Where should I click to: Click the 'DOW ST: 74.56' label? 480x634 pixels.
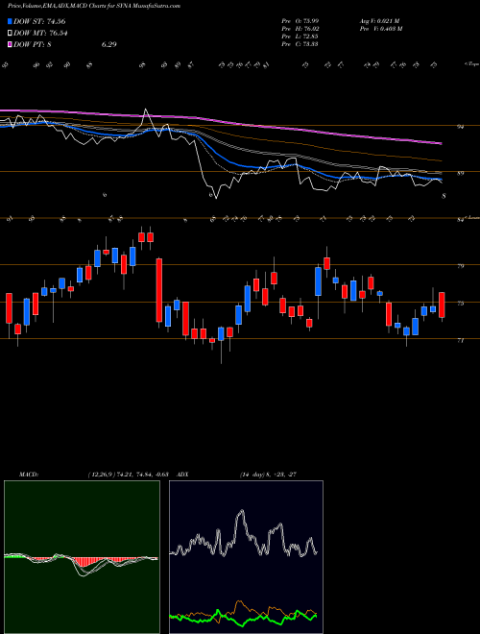tap(39, 22)
